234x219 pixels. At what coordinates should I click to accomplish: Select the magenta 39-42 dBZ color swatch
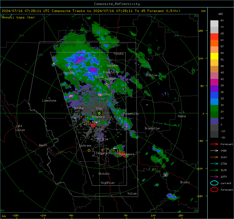pyautogui.click(x=214, y=82)
